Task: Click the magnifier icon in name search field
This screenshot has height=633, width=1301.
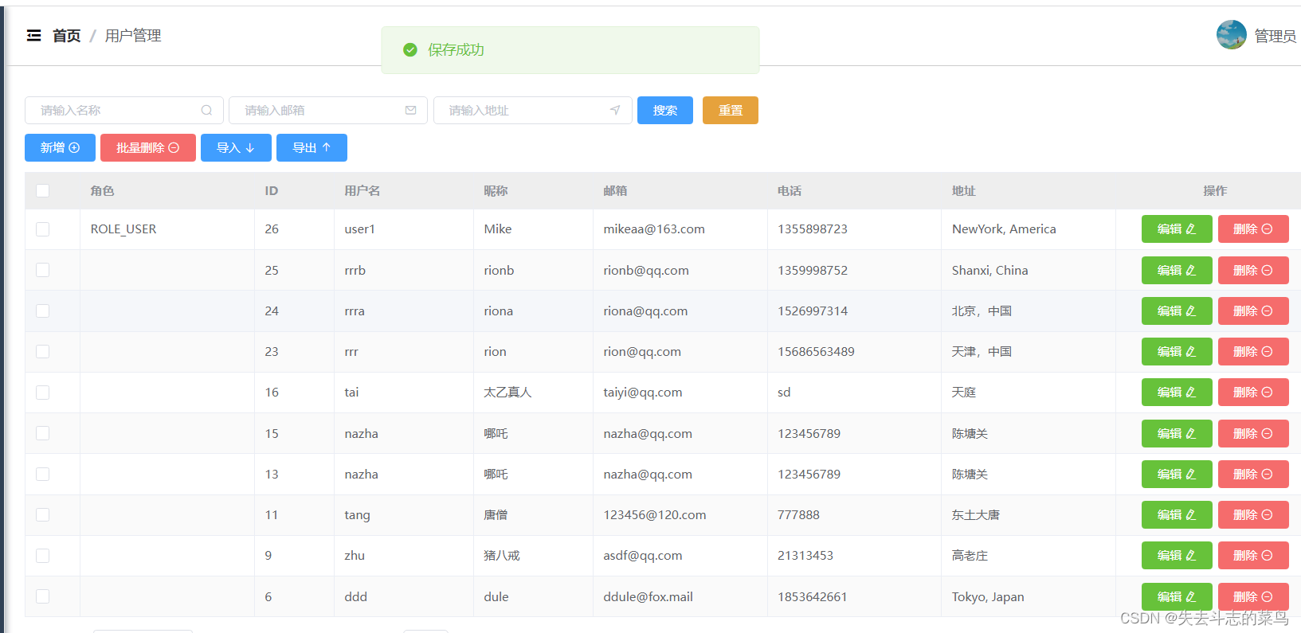Action: point(206,111)
